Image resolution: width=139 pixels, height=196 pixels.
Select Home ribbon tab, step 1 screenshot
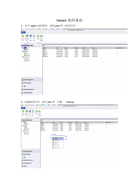point(28,32)
